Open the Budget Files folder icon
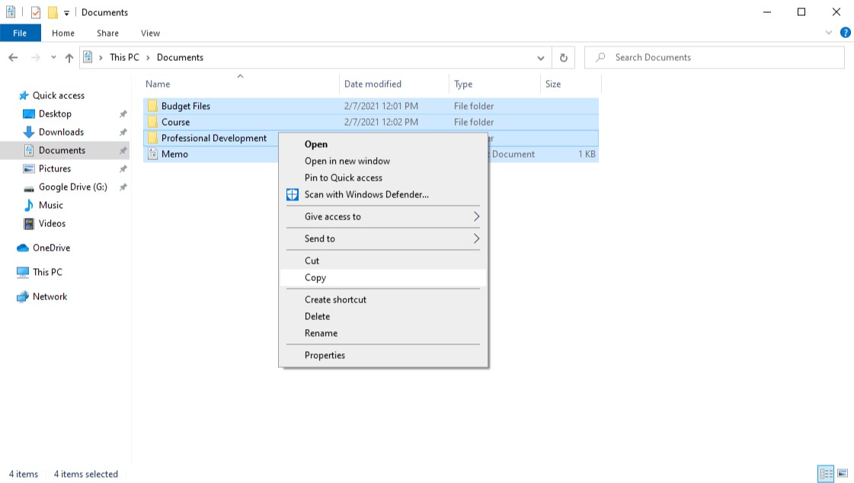This screenshot has width=854, height=483. point(152,106)
